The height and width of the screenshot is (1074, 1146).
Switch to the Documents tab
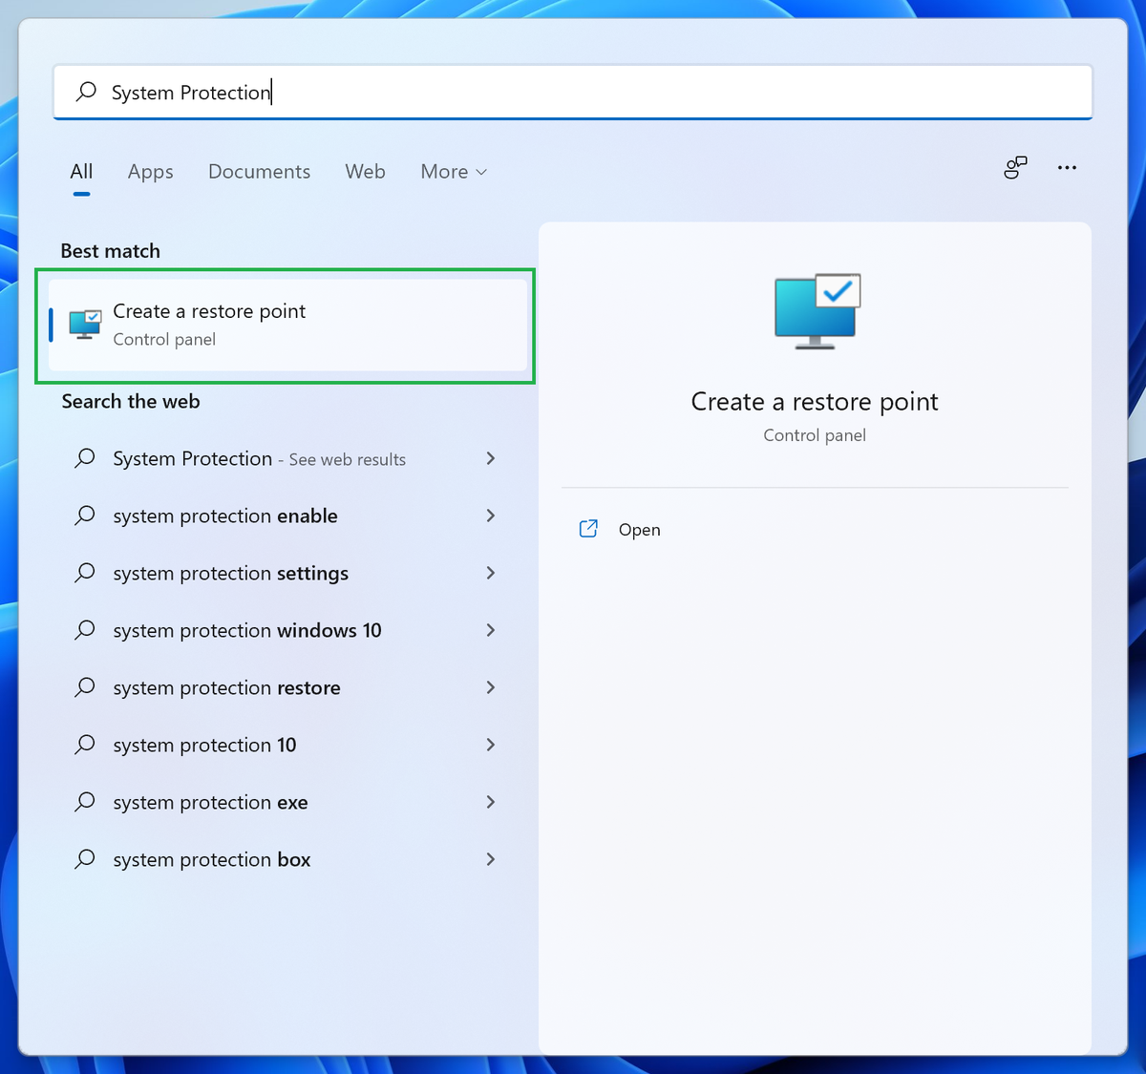(x=259, y=172)
